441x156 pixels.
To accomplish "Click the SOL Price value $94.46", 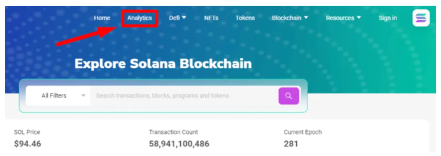I will 27,144.
